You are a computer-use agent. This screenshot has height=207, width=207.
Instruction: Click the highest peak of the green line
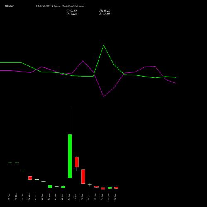(103, 46)
